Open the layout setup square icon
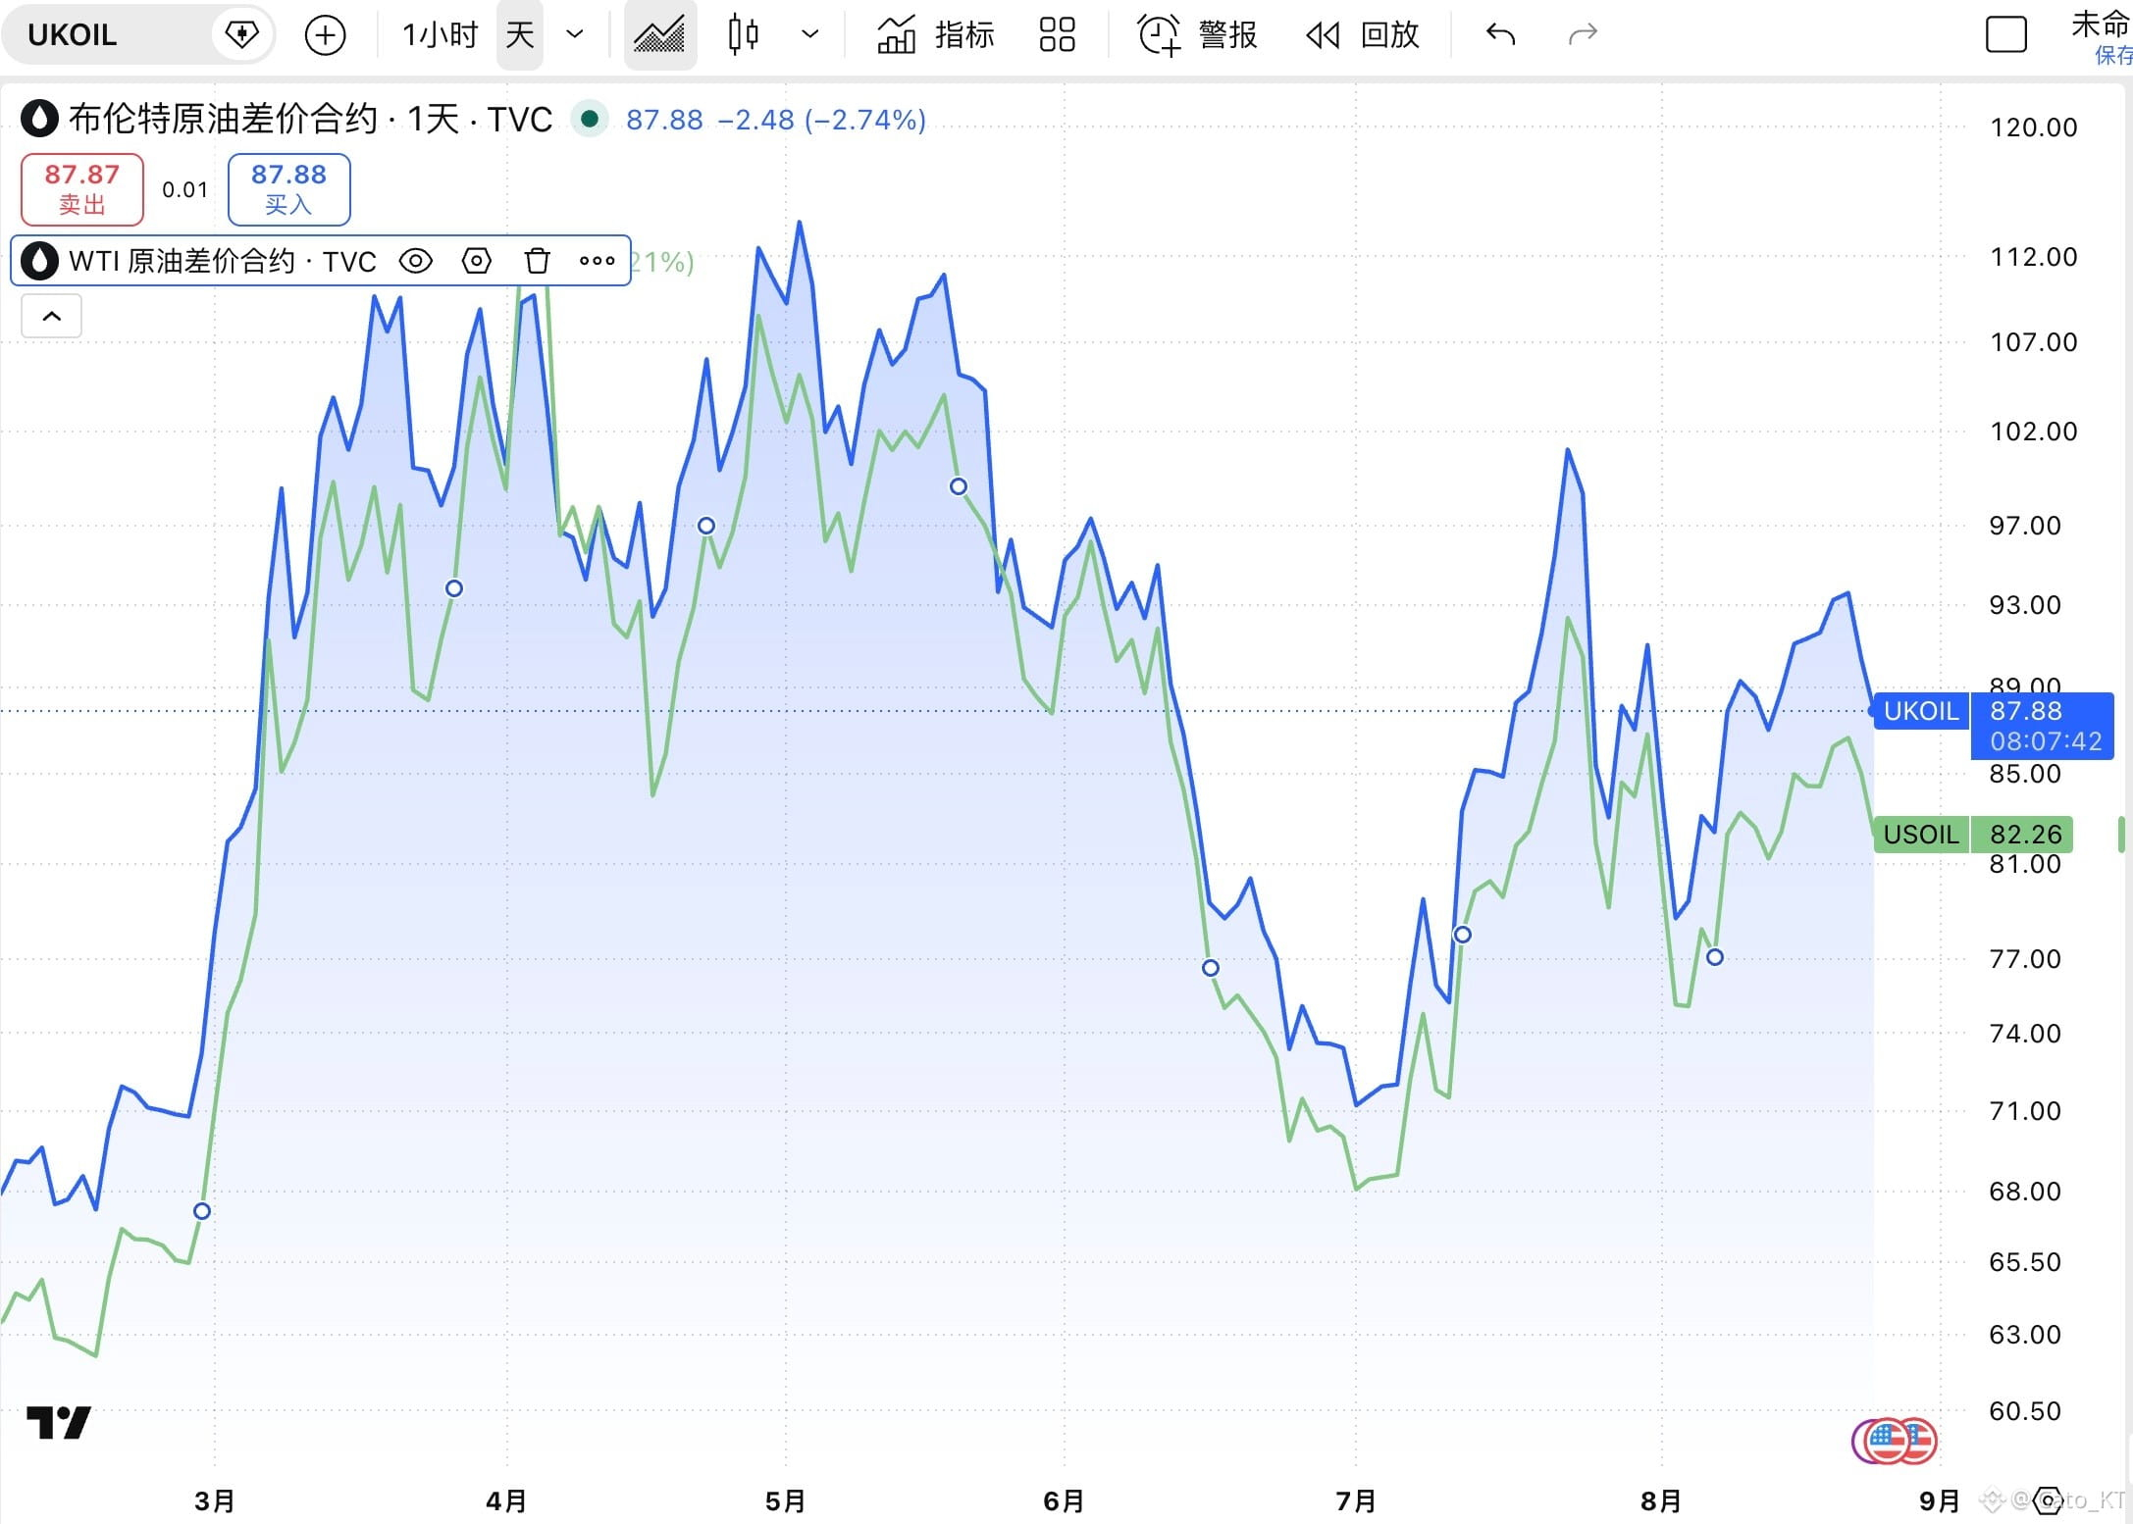 click(x=2006, y=35)
